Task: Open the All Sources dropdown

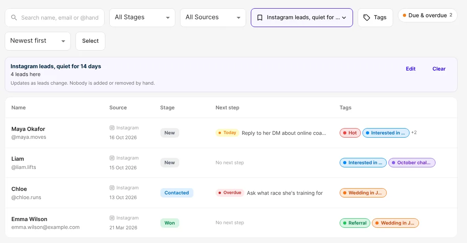Action: (x=213, y=18)
